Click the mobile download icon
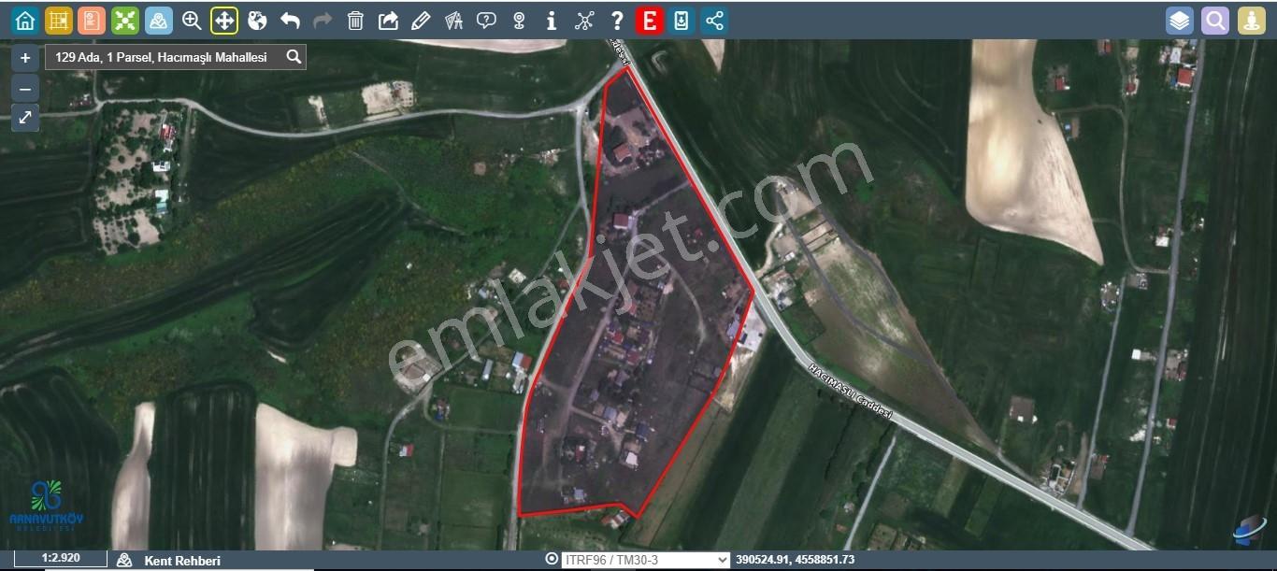 [x=682, y=21]
